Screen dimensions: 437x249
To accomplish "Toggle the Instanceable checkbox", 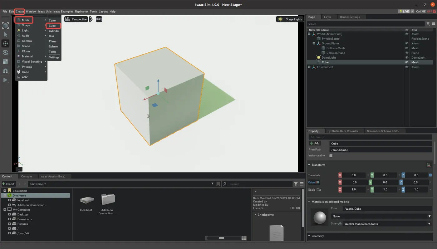I will coord(331,156).
